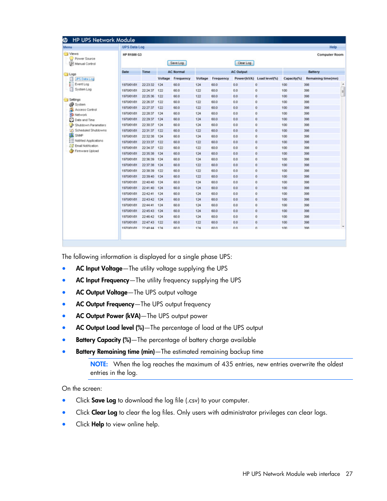Click the Notified Applications list icon
Image resolution: width=387 pixels, height=501 pixels.
click(x=71, y=141)
